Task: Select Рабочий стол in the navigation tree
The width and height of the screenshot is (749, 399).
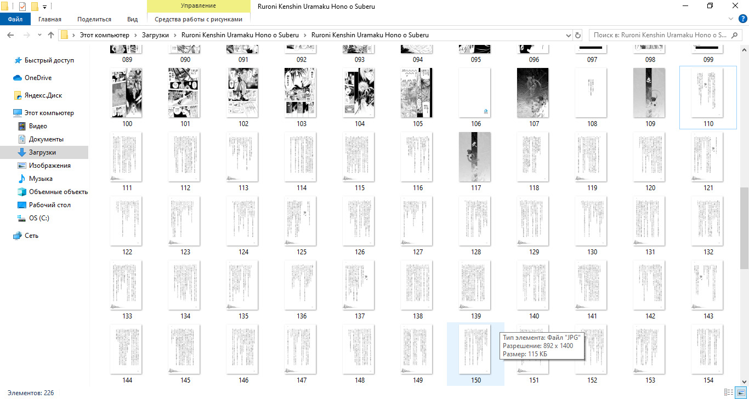Action: click(x=49, y=205)
